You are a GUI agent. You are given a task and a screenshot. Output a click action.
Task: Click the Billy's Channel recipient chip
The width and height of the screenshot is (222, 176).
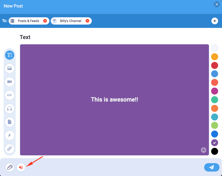[x=71, y=21]
